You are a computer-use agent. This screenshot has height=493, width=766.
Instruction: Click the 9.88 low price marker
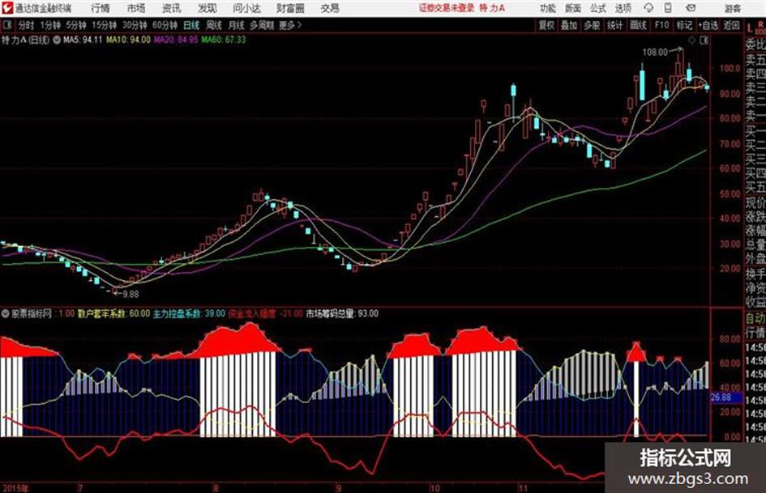pyautogui.click(x=131, y=294)
